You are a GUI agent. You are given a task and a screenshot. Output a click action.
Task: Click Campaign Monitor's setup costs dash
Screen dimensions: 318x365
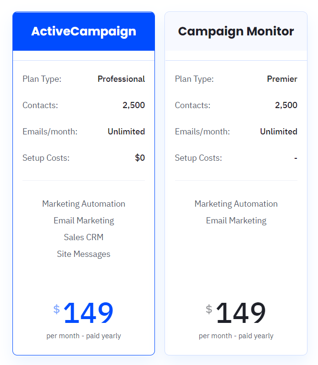tap(296, 158)
